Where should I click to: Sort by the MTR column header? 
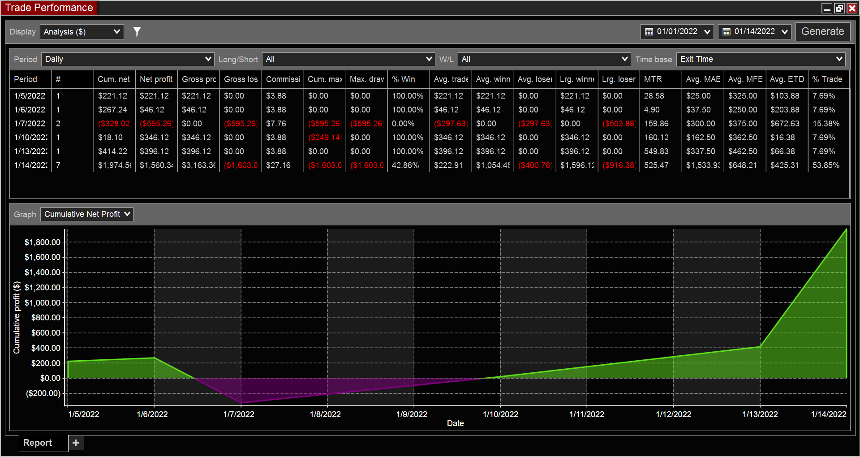point(661,79)
